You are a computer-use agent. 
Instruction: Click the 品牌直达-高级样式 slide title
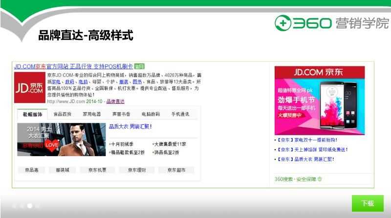[x=86, y=35]
